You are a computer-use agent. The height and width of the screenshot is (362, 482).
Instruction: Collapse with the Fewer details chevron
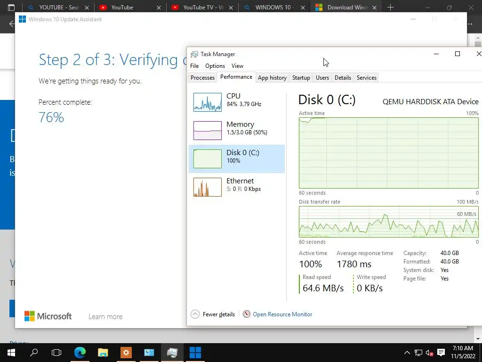tap(195, 314)
